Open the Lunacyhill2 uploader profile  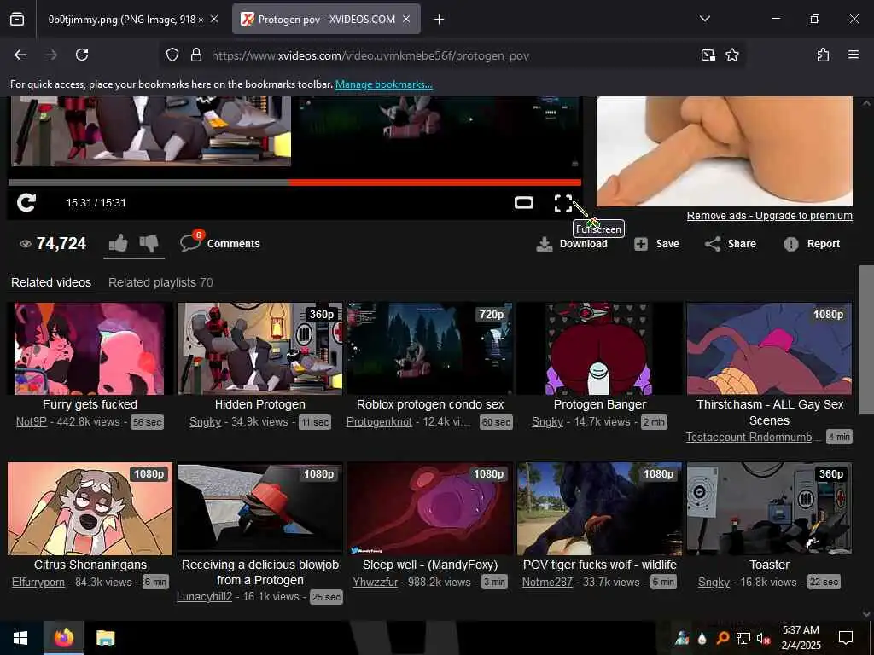click(x=204, y=596)
